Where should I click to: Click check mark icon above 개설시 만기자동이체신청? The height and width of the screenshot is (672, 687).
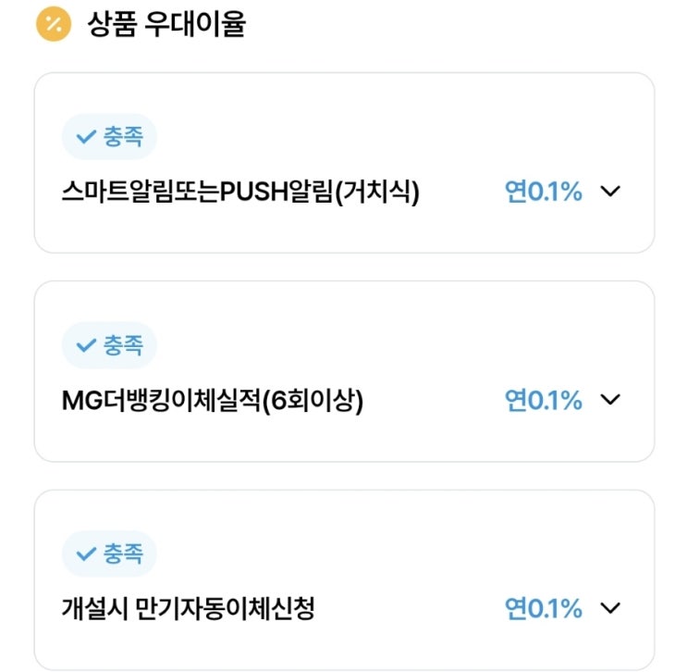(x=87, y=554)
